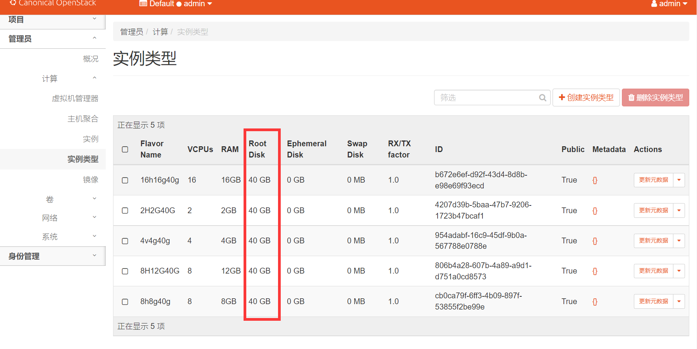Click the create flavor button with plus icon

click(586, 98)
